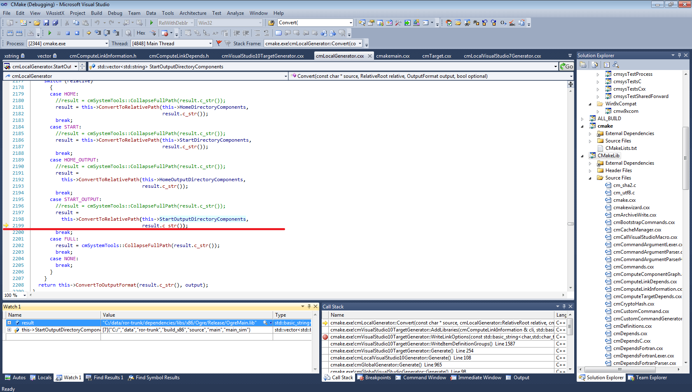Switch to cmTarget.cxx tab
The width and height of the screenshot is (692, 392).
pyautogui.click(x=437, y=56)
